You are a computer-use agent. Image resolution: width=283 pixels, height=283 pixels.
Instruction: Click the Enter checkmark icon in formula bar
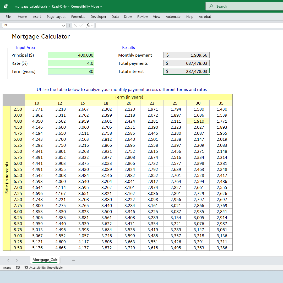coord(81,25)
